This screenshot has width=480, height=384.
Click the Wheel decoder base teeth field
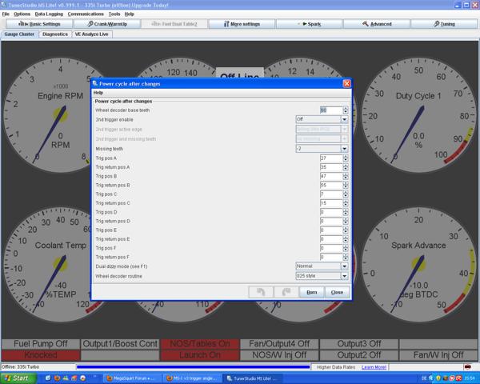330,110
